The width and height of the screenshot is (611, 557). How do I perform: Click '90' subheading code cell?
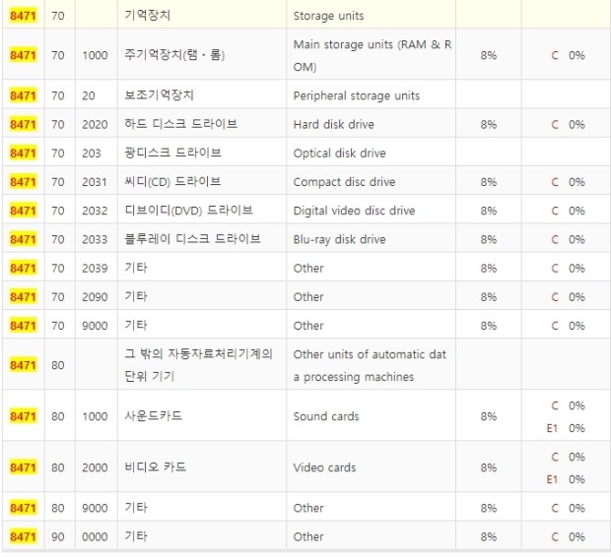(58, 537)
